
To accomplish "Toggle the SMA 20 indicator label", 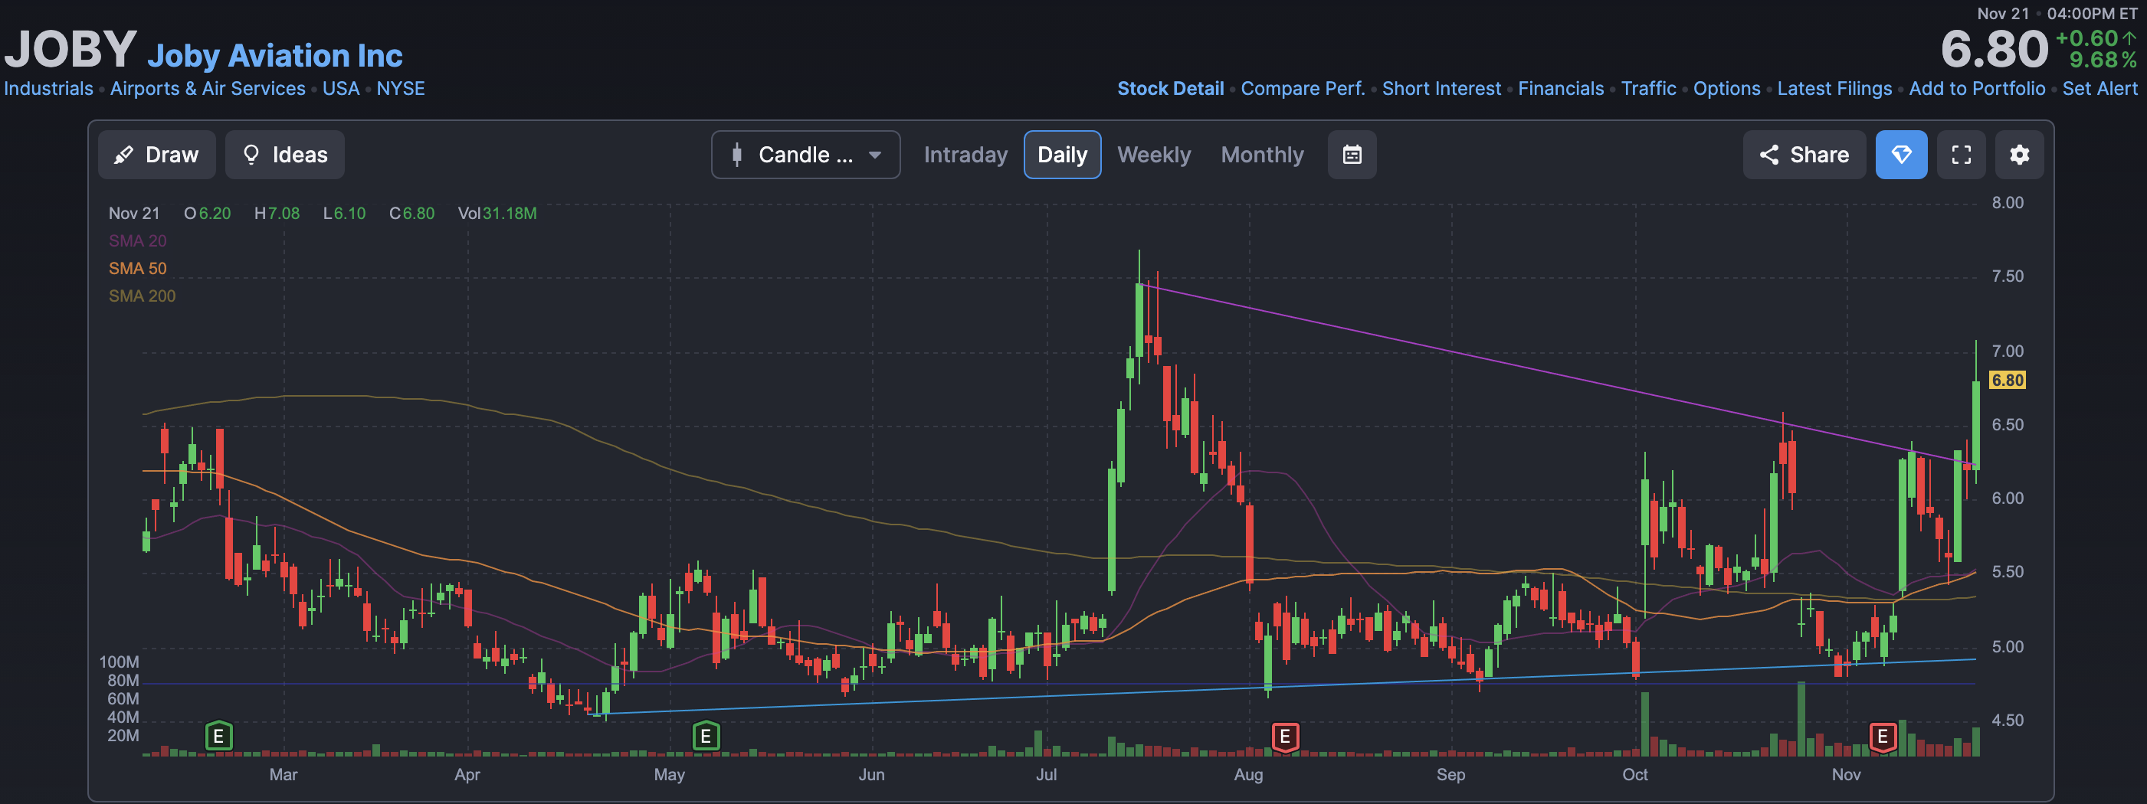I will tap(137, 240).
